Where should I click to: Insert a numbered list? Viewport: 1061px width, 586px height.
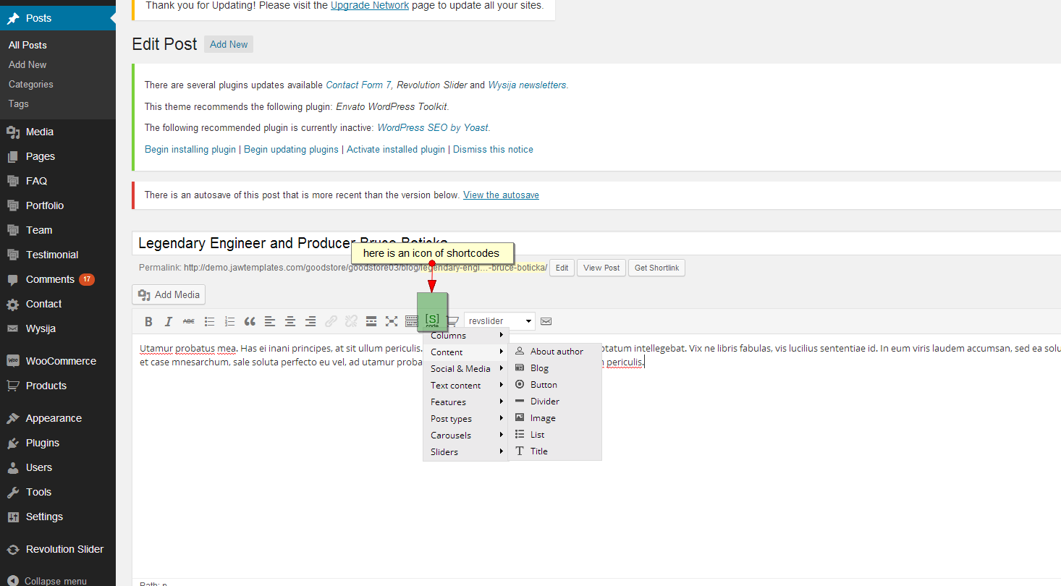point(229,321)
